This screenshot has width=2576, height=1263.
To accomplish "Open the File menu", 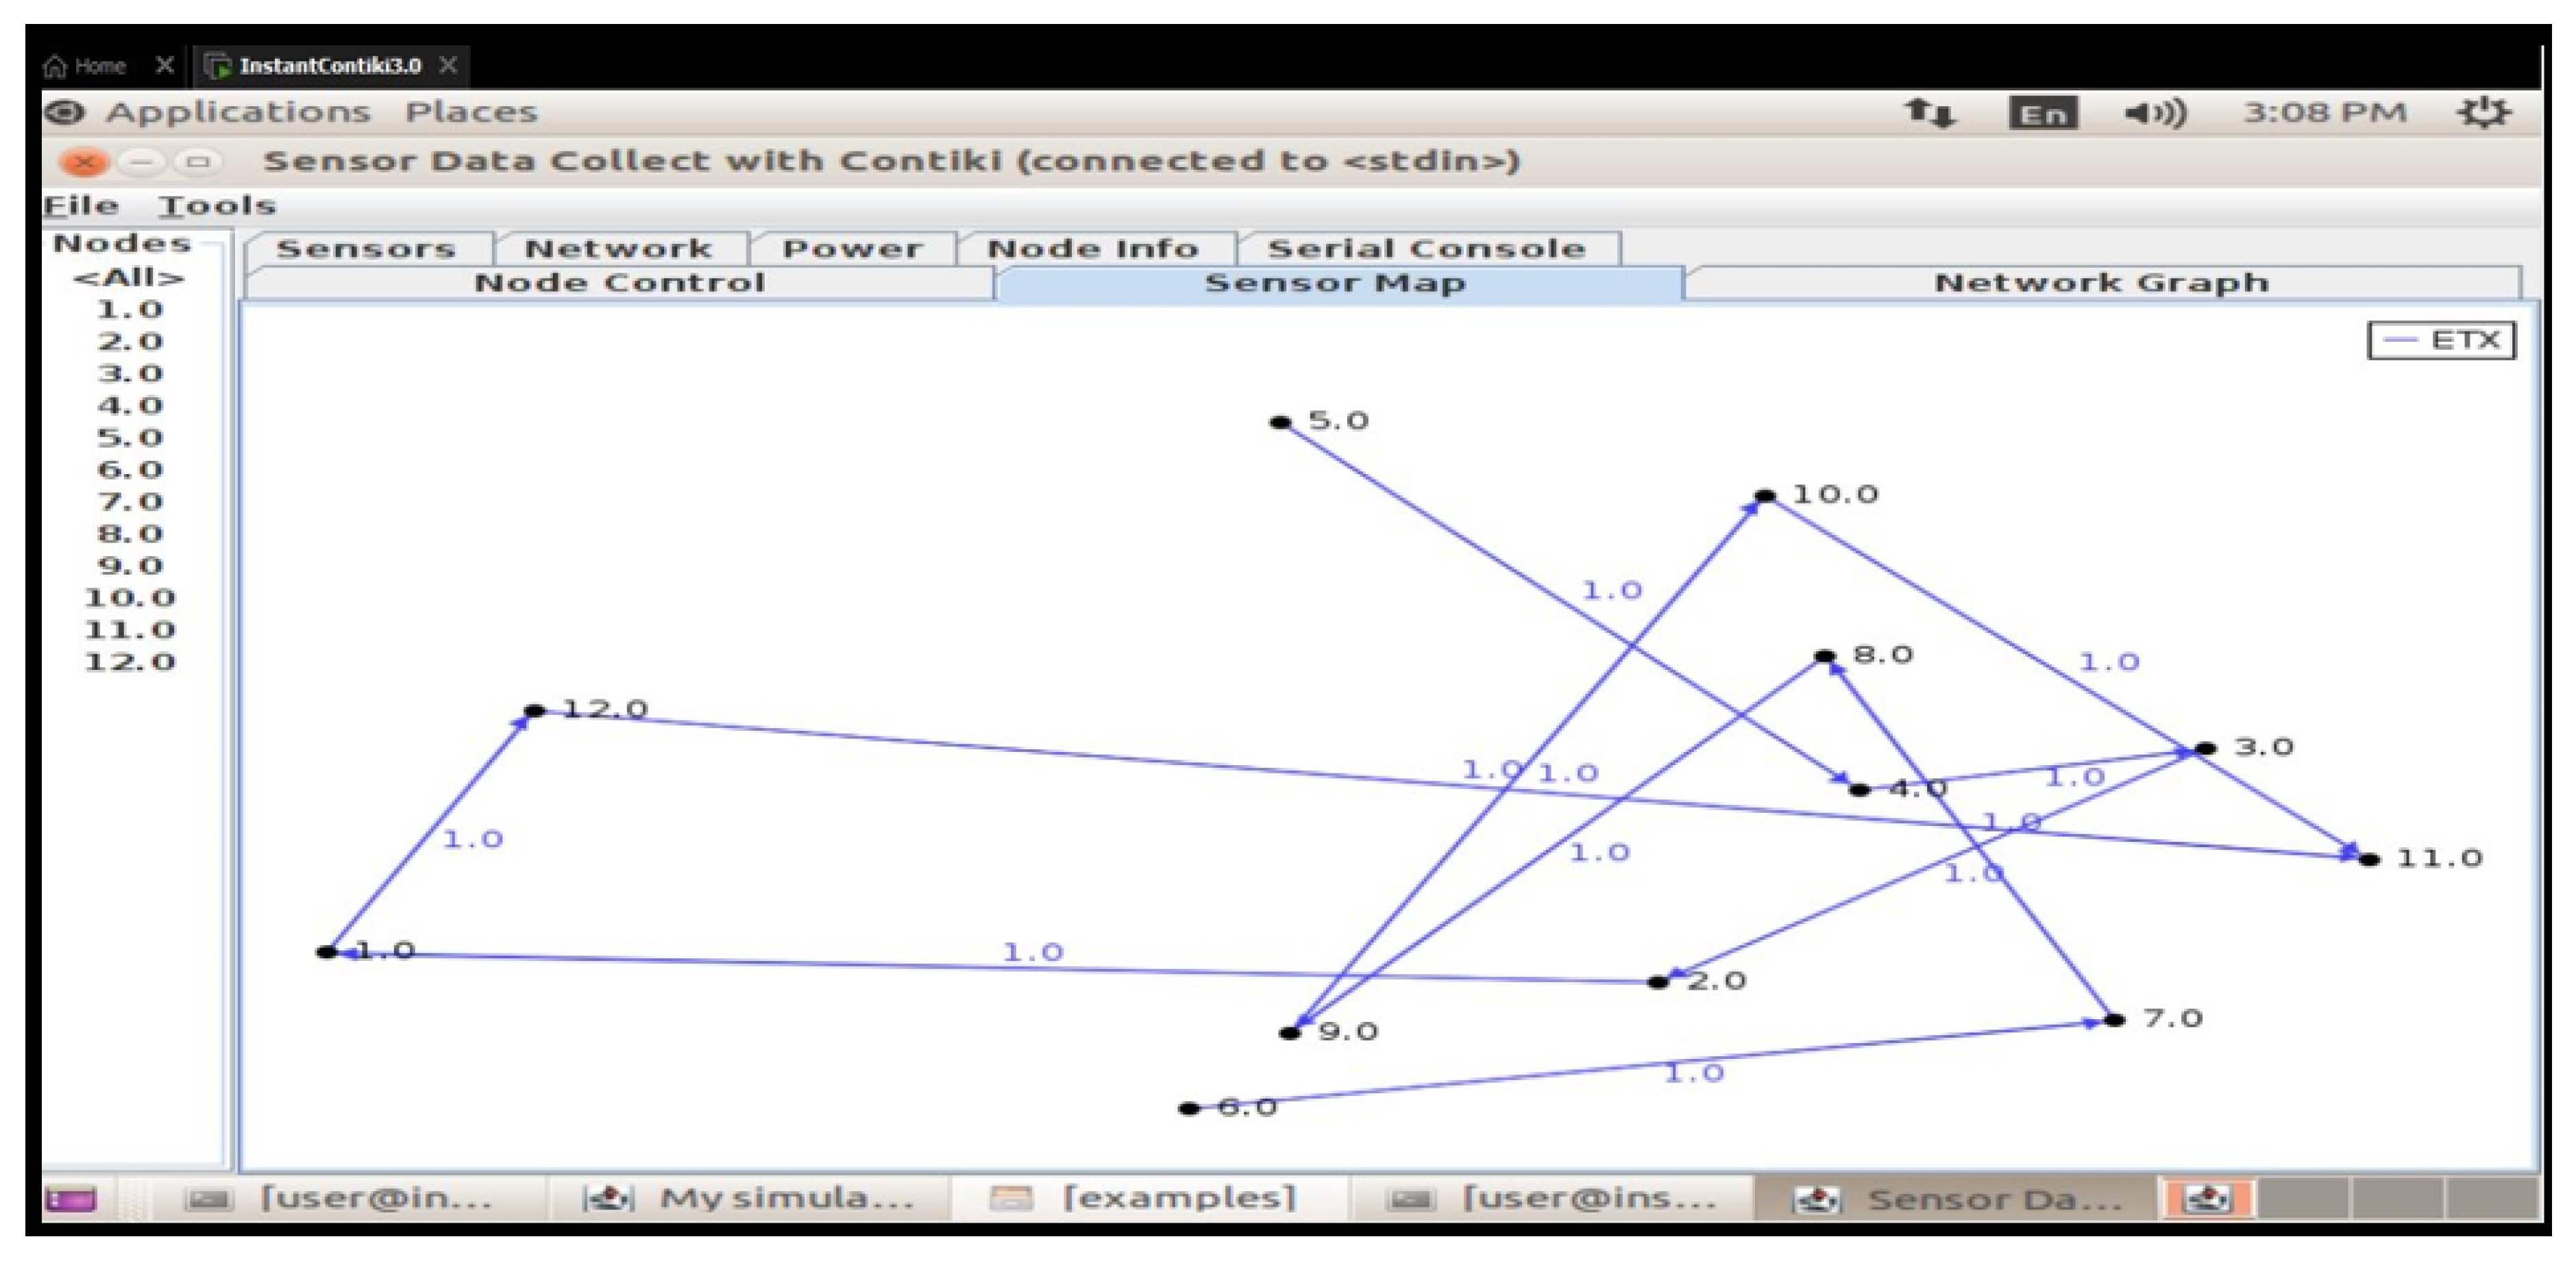I will (80, 206).
